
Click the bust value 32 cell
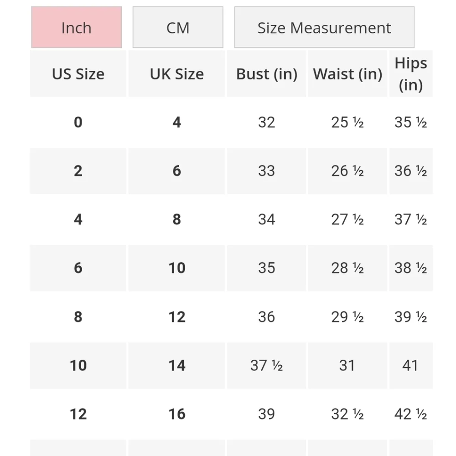266,122
